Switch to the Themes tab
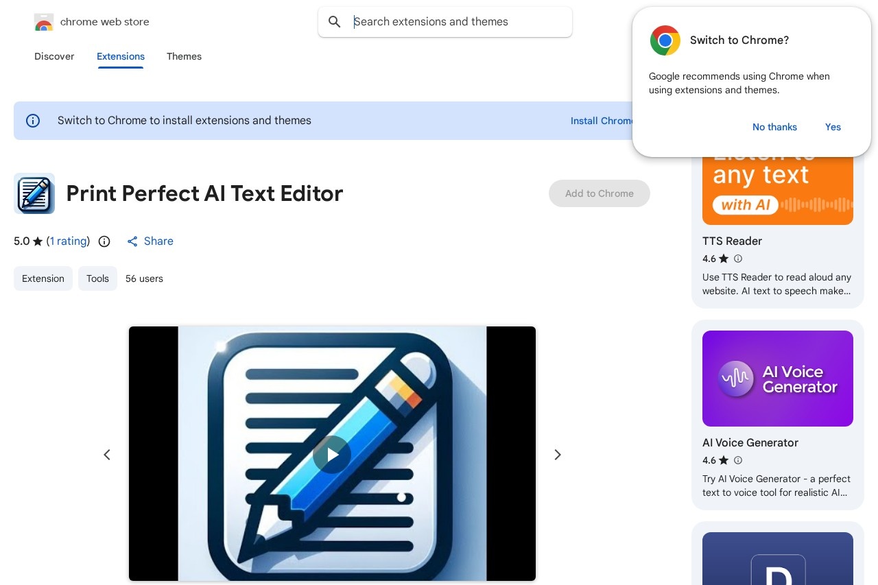 184,56
